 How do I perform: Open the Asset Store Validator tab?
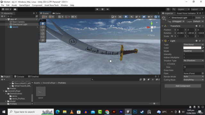click(186, 13)
